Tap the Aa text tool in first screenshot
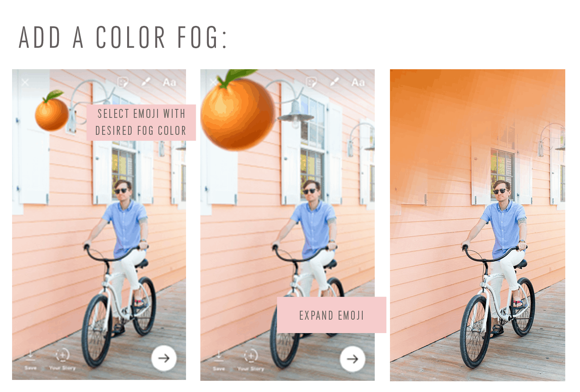580x392 pixels. coord(169,82)
